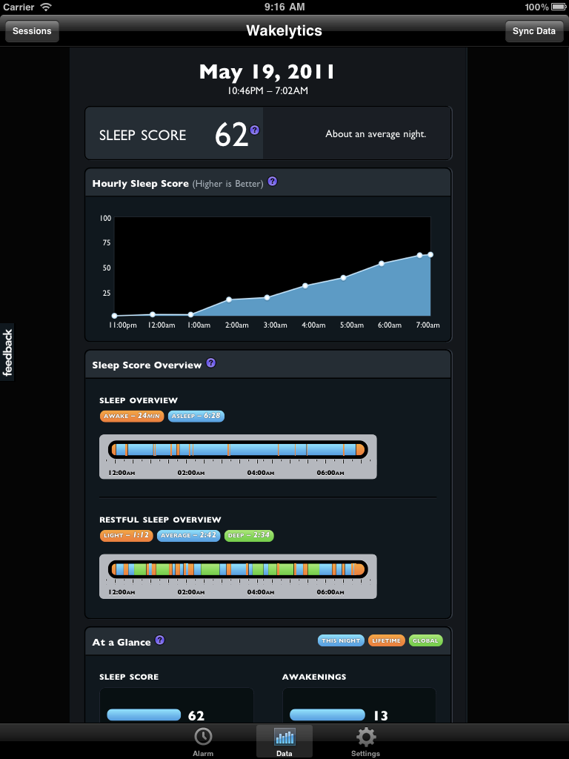Click the 5:00am data point on chart

click(344, 277)
